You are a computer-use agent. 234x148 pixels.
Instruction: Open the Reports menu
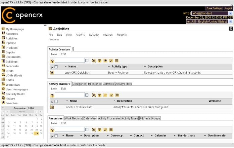click(x=122, y=35)
